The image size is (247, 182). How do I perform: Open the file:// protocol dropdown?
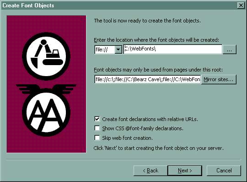(x=118, y=50)
